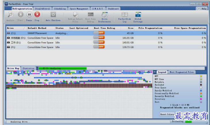Image resolution: width=210 pixels, height=125 pixels.
Task: Click the Analyzing drive... status bar text
Action: (20, 122)
